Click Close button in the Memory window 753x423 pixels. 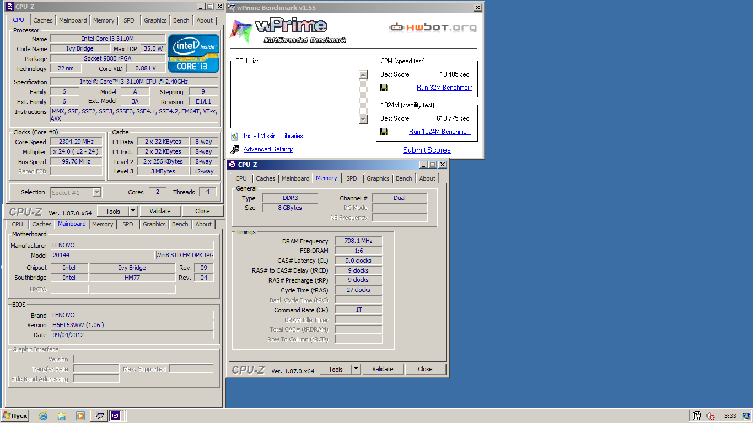tap(425, 369)
